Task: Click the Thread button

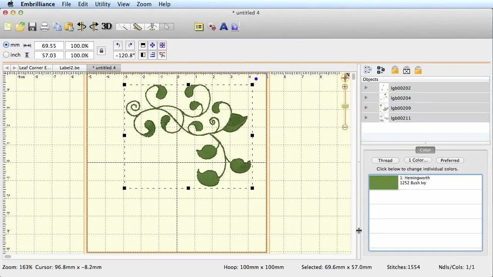Action: click(x=385, y=160)
